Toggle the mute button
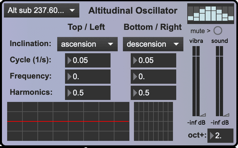The width and height of the screenshot is (238, 148). click(x=218, y=31)
